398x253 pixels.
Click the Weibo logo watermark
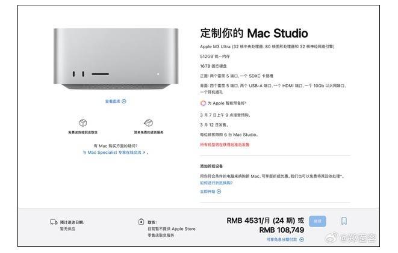click(x=332, y=238)
